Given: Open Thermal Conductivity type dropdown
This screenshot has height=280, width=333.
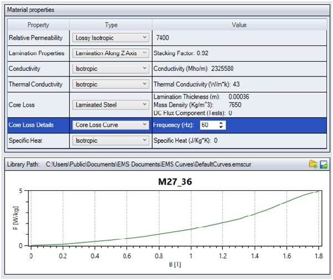Looking at the screenshot, I should coord(110,84).
